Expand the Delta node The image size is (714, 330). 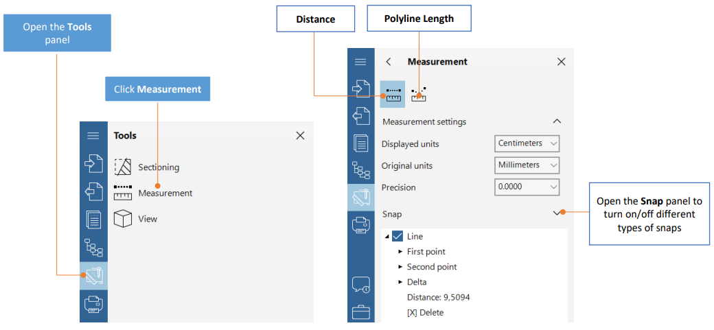pyautogui.click(x=401, y=282)
